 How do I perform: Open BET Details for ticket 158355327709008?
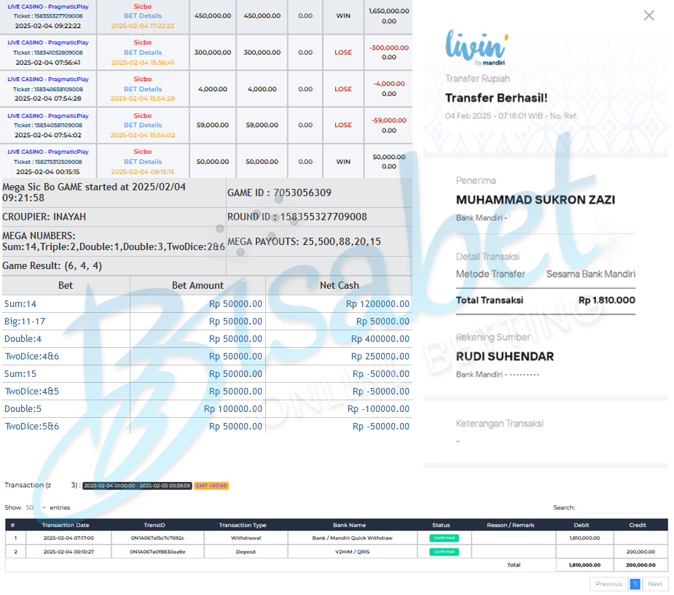[143, 16]
